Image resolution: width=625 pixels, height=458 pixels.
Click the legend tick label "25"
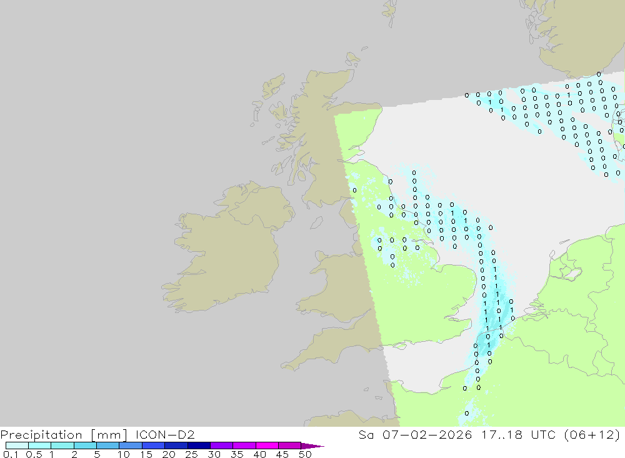(191, 454)
